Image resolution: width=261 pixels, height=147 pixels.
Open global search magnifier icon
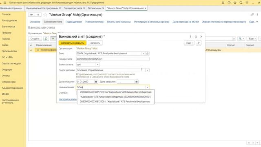coord(241,3)
